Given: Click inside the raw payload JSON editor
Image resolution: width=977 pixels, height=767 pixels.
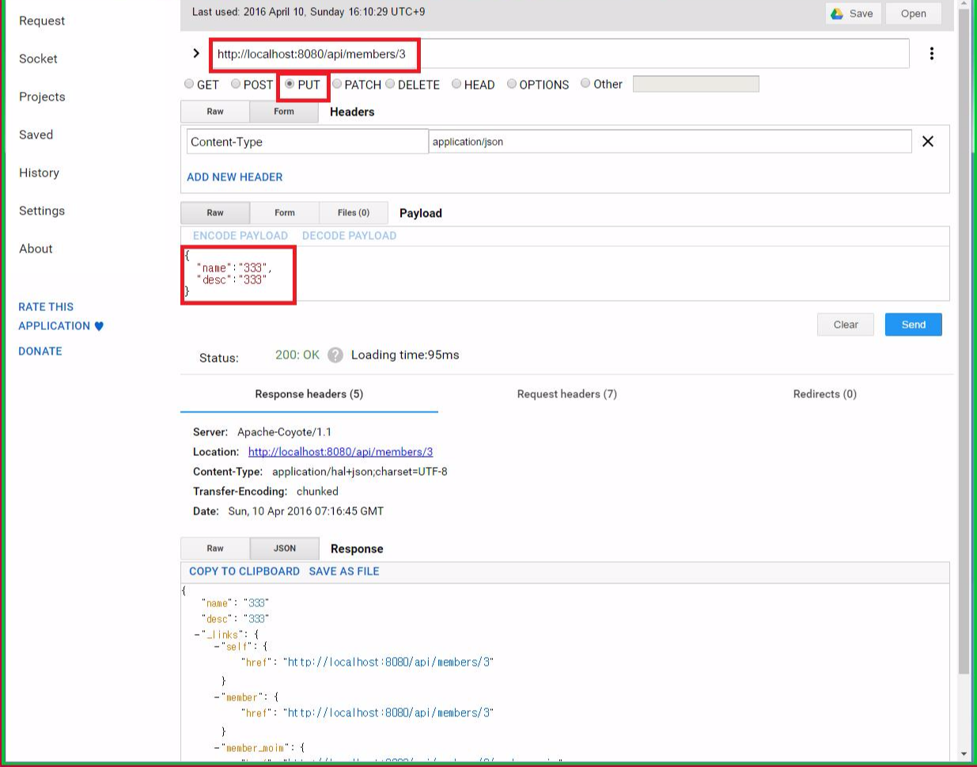Looking at the screenshot, I should tap(565, 274).
